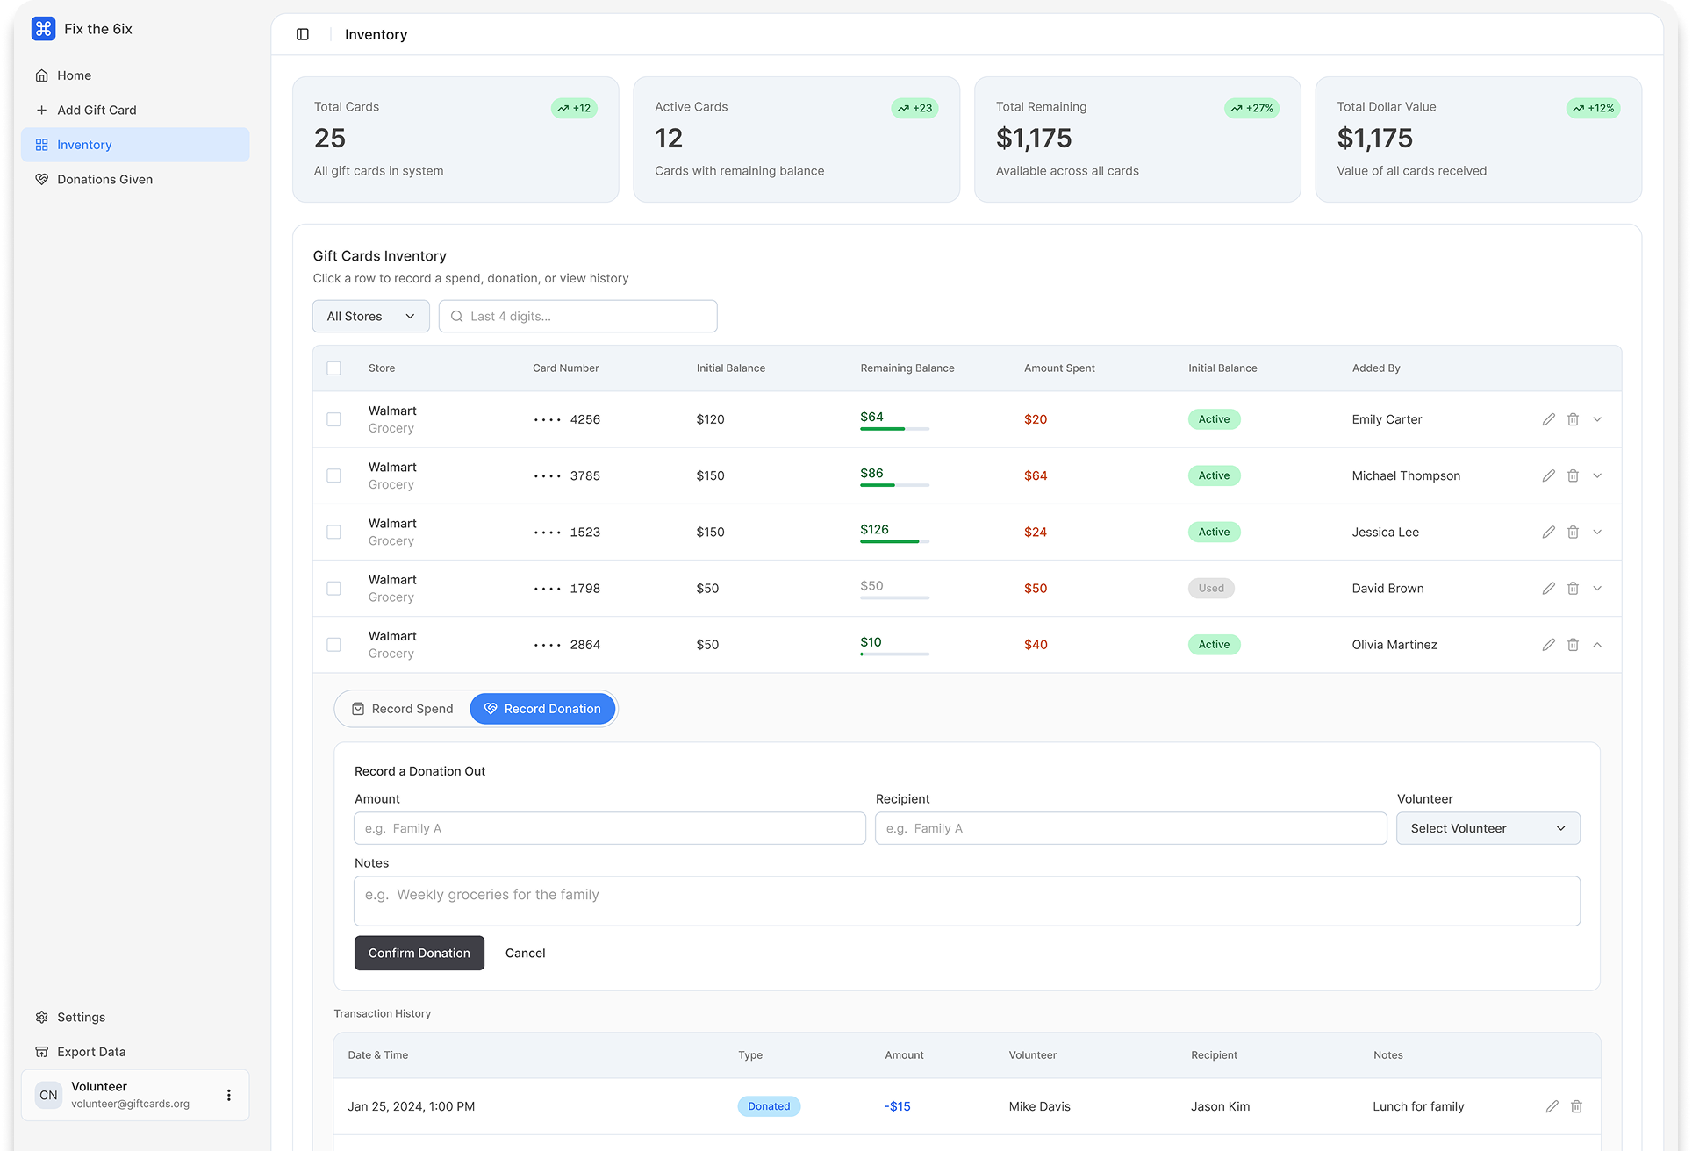Click the trash icon for the David Brown card
1692x1151 pixels.
[x=1573, y=589]
